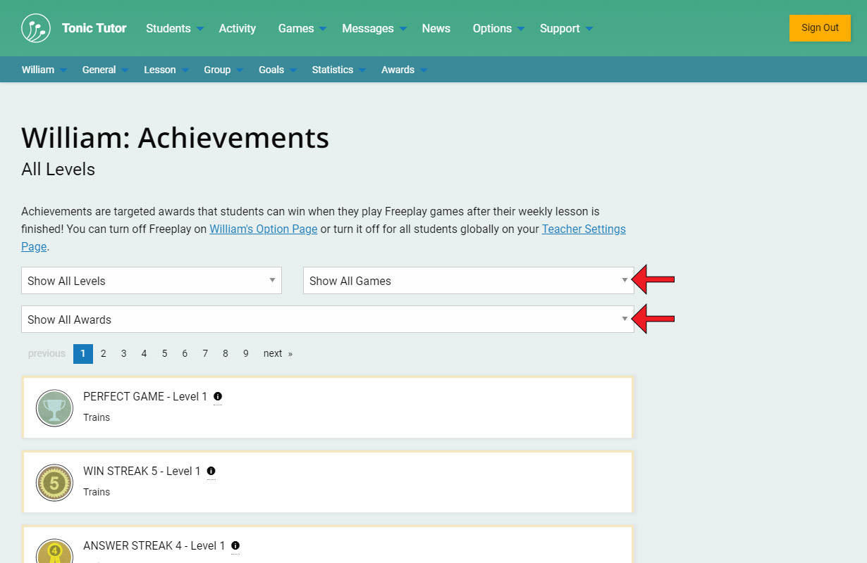Jump to page 9 in pagination
Image resolution: width=867 pixels, height=563 pixels.
click(x=245, y=353)
